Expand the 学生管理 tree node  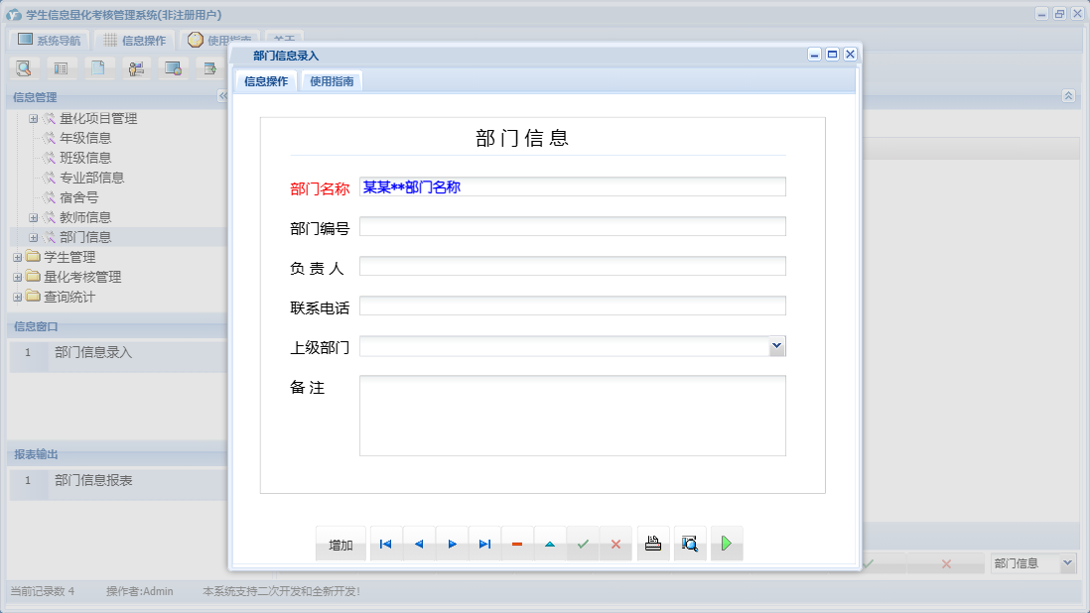tap(17, 256)
